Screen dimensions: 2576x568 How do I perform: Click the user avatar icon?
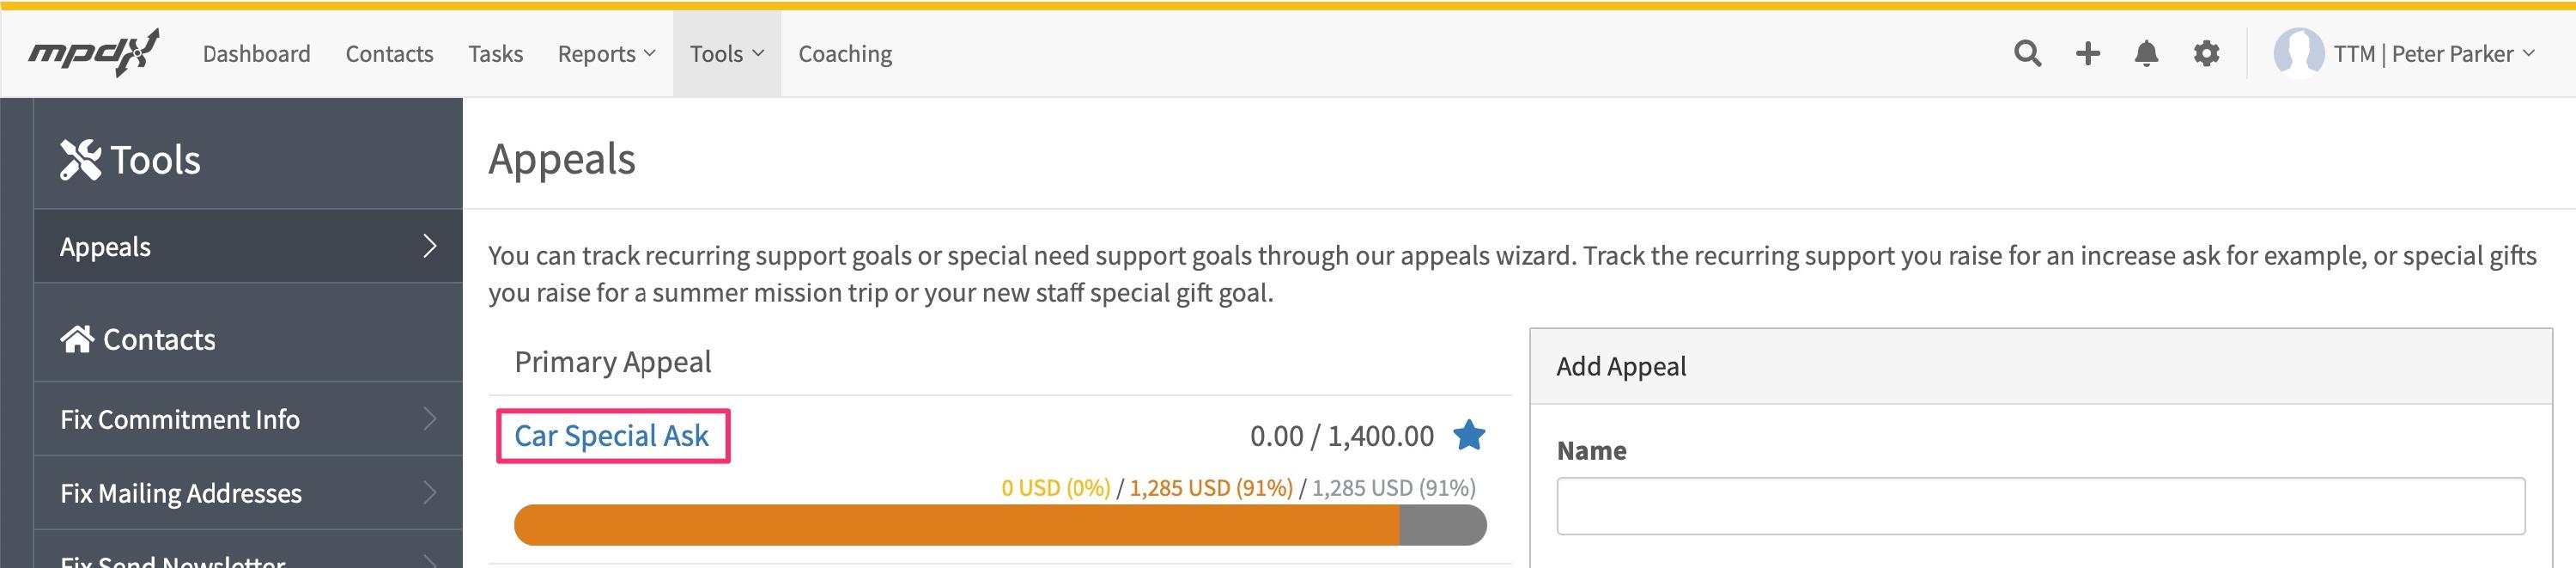pyautogui.click(x=2298, y=53)
